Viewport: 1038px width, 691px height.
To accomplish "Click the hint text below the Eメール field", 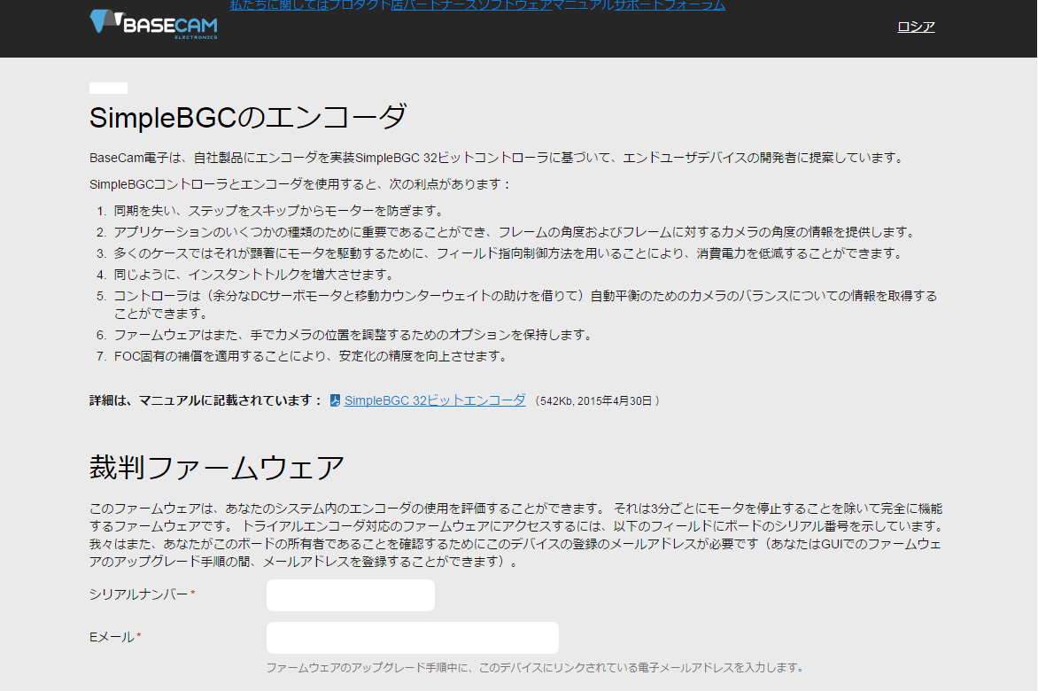I will (535, 667).
